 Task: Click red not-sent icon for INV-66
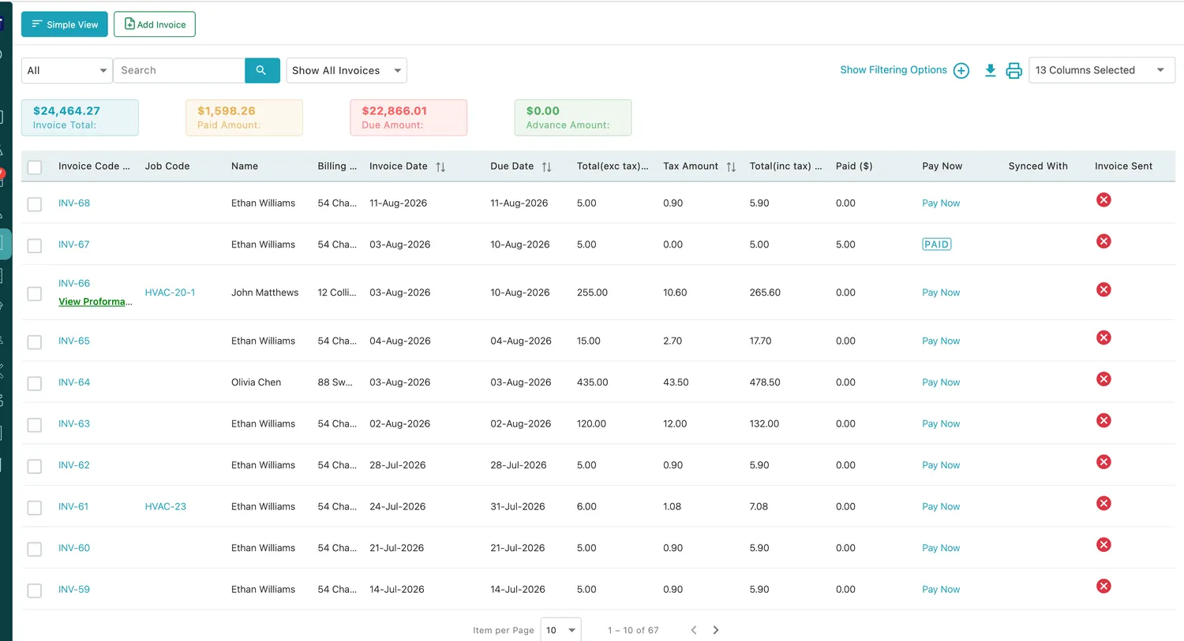point(1103,289)
